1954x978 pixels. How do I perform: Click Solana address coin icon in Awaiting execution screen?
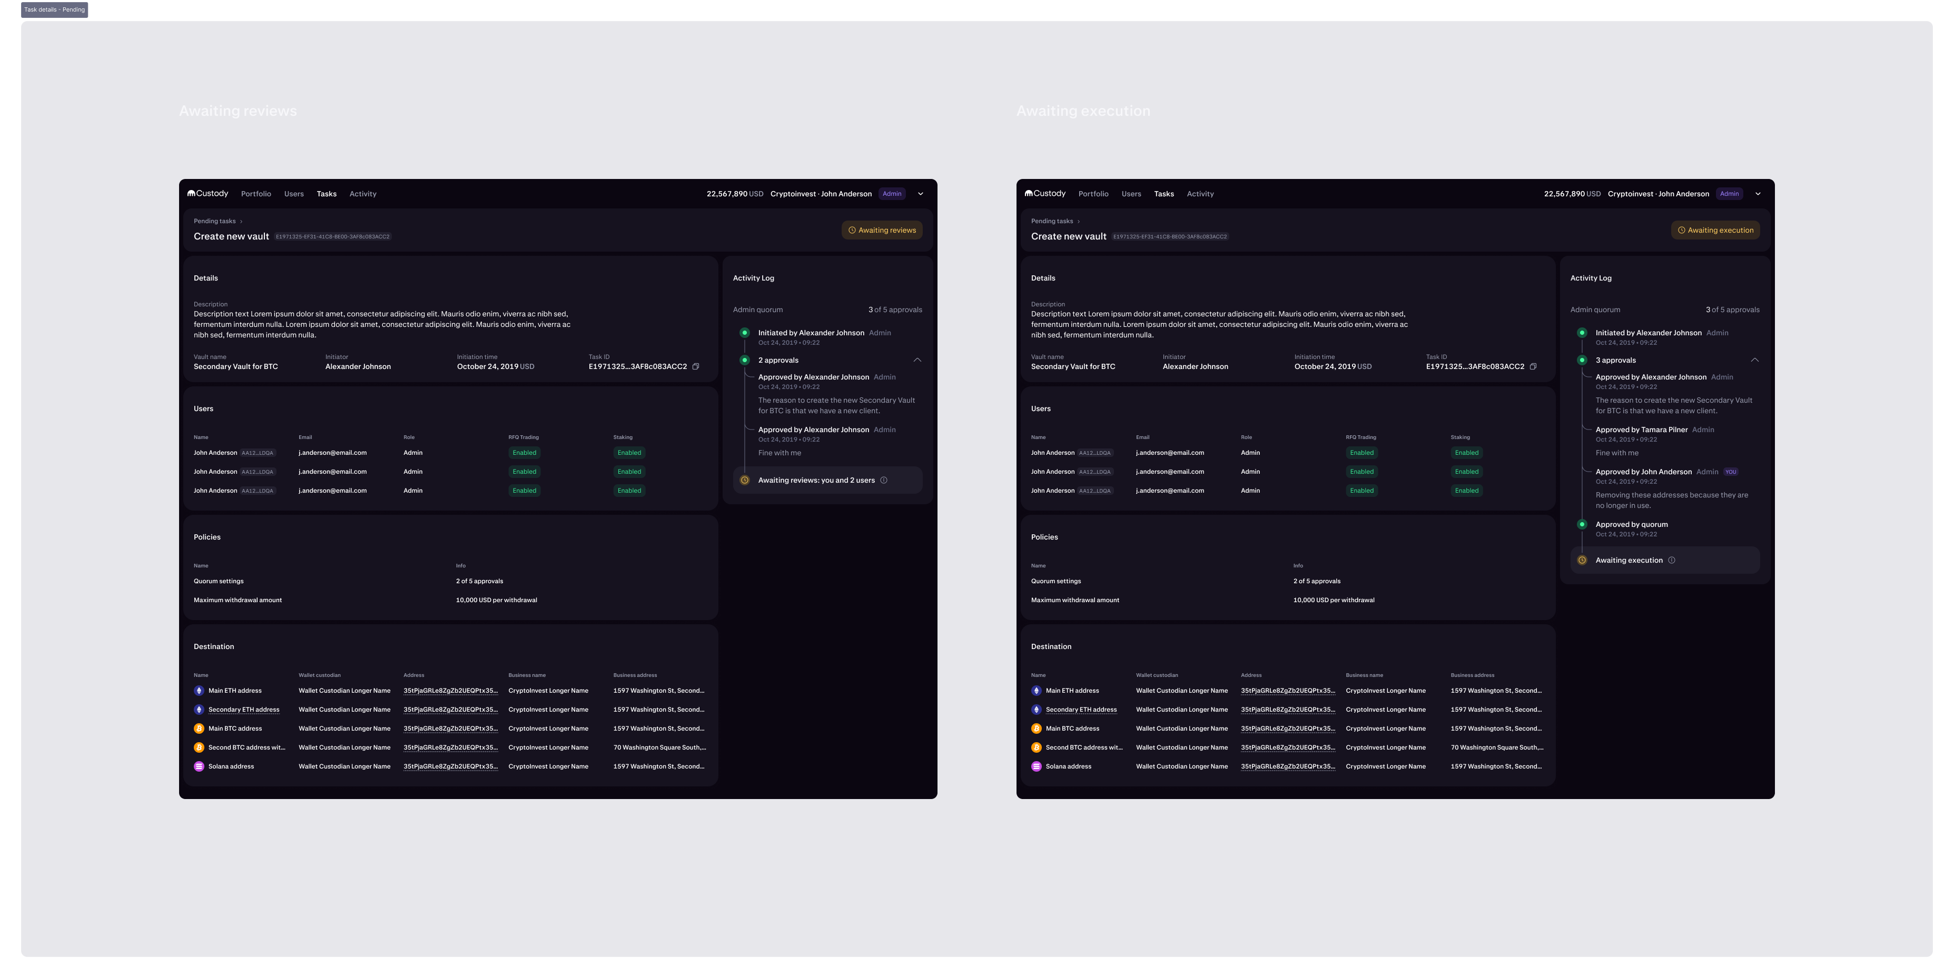[1036, 766]
